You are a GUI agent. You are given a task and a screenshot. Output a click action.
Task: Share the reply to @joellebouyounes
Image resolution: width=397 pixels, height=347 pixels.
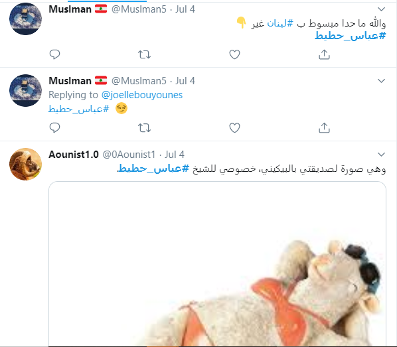324,127
